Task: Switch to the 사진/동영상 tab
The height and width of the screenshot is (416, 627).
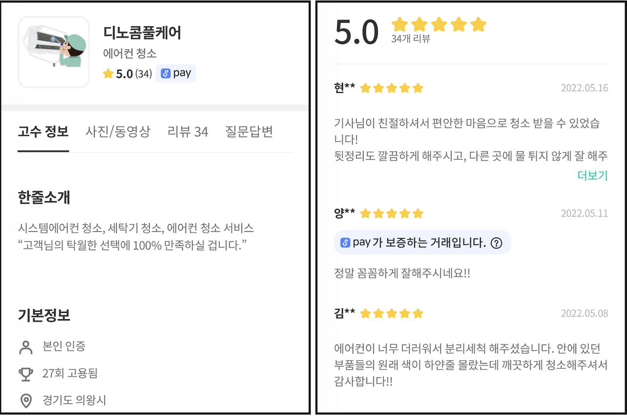Action: 118,132
